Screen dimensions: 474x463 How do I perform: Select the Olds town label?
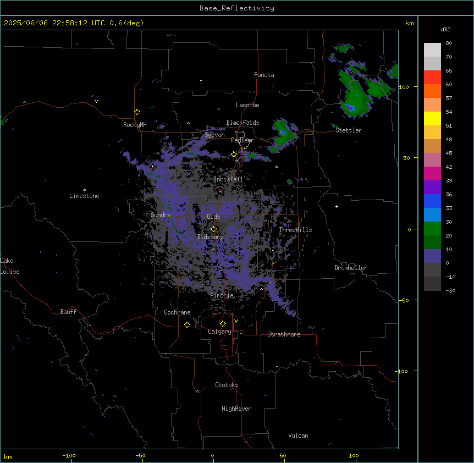[x=213, y=217]
